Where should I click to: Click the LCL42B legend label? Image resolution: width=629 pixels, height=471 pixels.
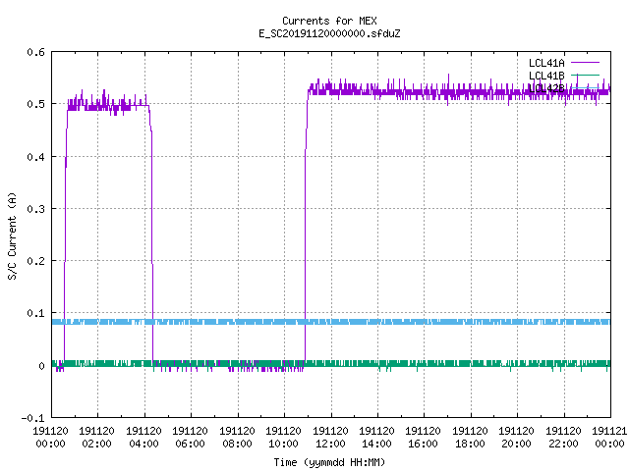tap(546, 88)
